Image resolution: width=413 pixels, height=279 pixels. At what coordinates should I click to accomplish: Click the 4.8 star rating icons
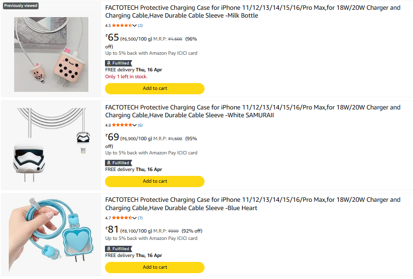coord(122,125)
